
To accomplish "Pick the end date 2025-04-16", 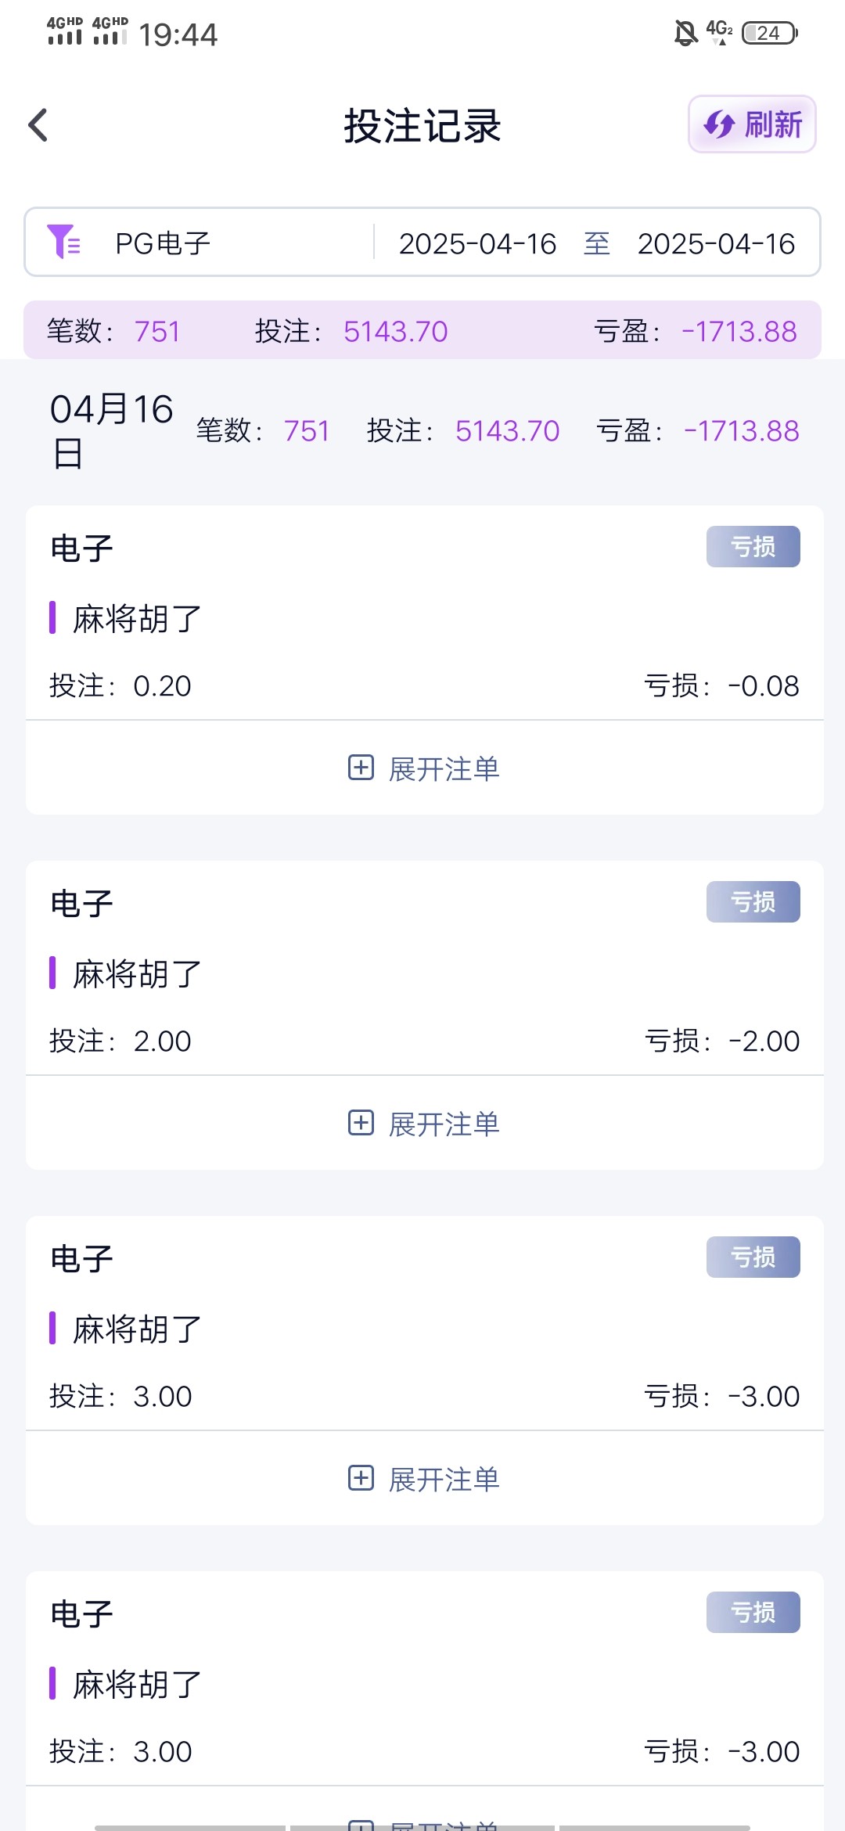I will point(716,243).
